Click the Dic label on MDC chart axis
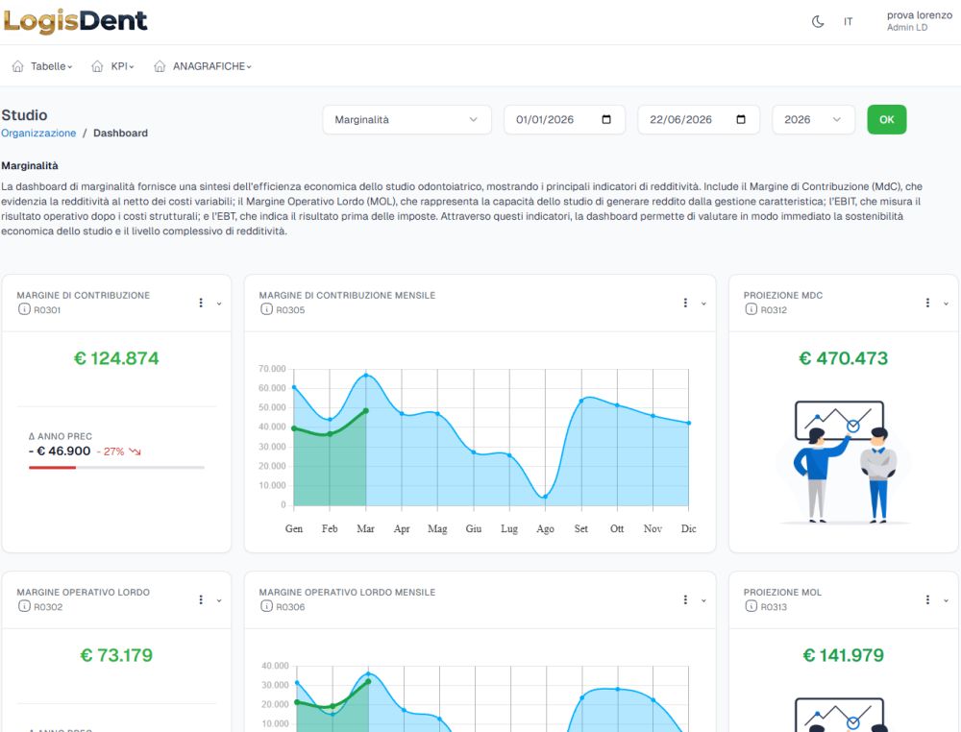This screenshot has width=961, height=732. click(x=688, y=528)
